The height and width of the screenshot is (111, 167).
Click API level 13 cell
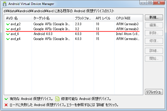pos(97,29)
